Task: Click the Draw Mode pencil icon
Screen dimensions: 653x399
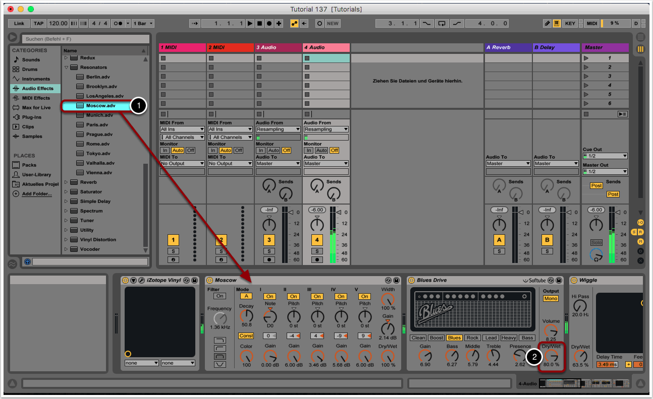Action: (548, 23)
